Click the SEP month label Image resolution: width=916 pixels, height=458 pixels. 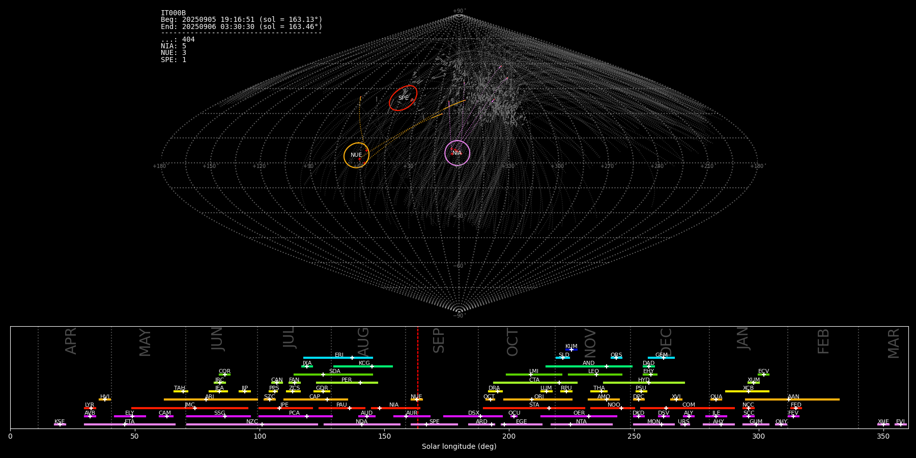pyautogui.click(x=439, y=340)
